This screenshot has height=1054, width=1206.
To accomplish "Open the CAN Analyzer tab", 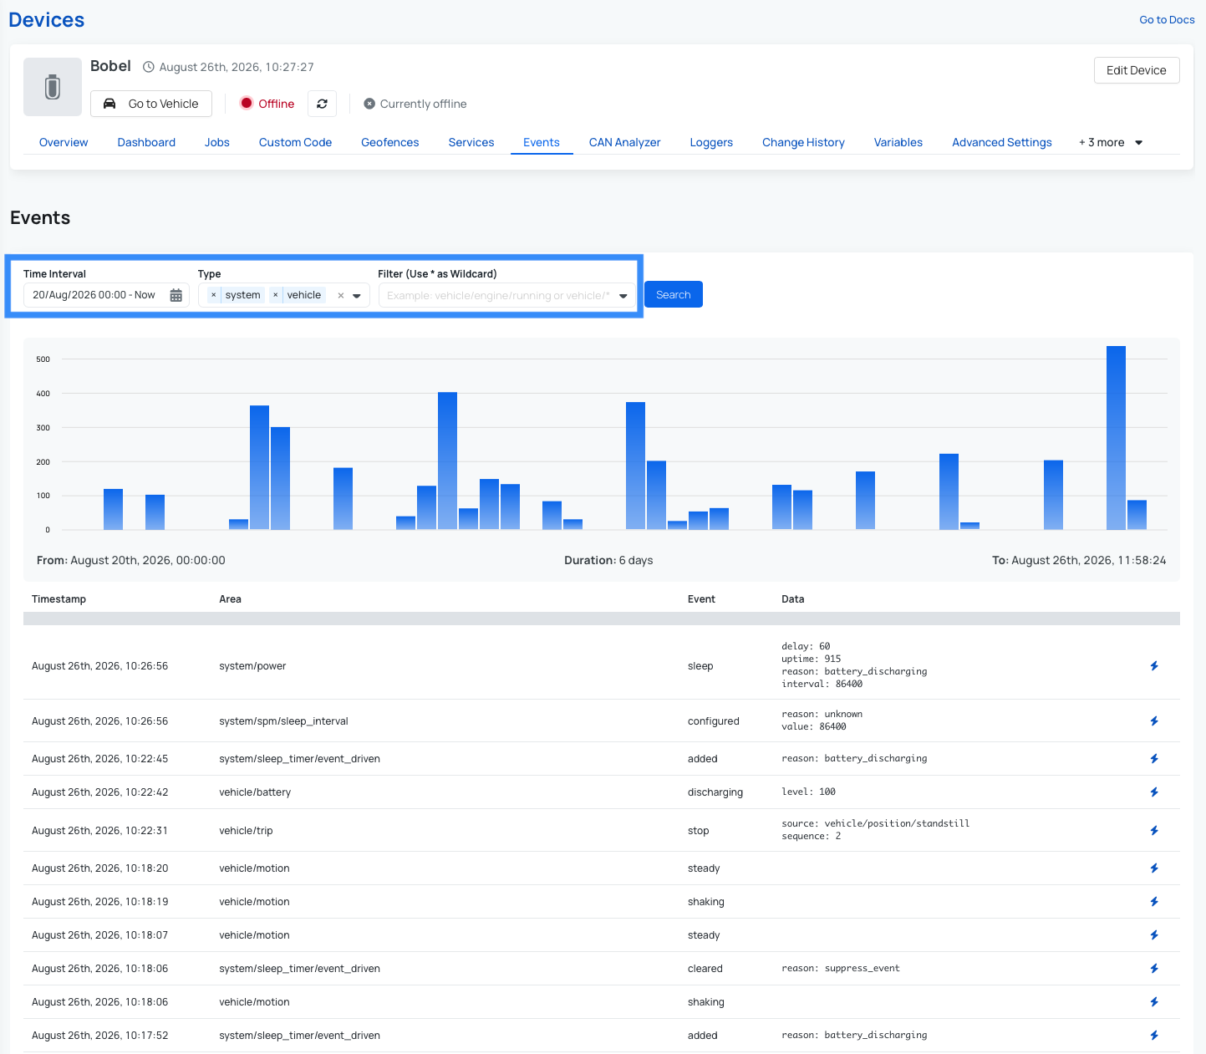I will point(625,143).
